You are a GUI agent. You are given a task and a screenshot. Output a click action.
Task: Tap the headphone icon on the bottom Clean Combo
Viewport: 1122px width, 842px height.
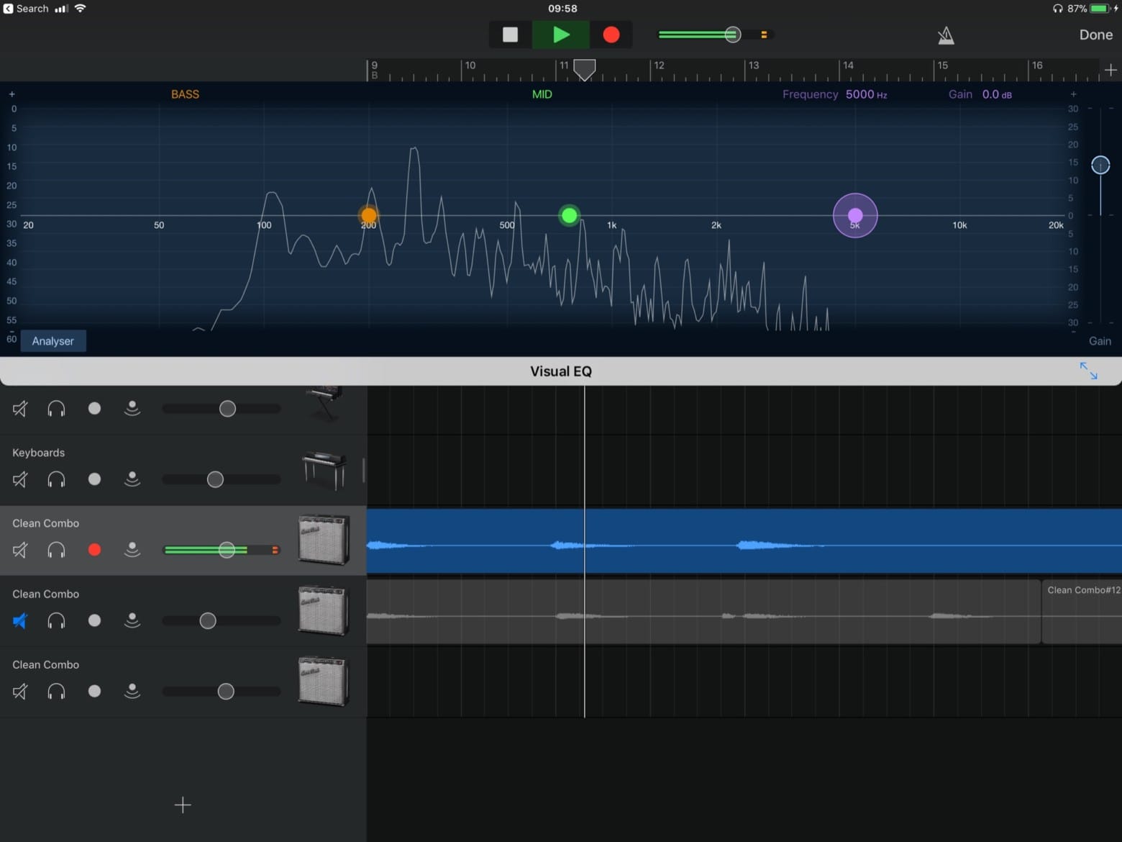56,691
